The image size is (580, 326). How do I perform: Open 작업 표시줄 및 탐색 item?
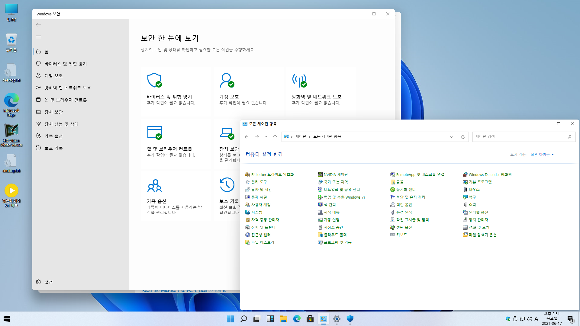[x=410, y=220]
